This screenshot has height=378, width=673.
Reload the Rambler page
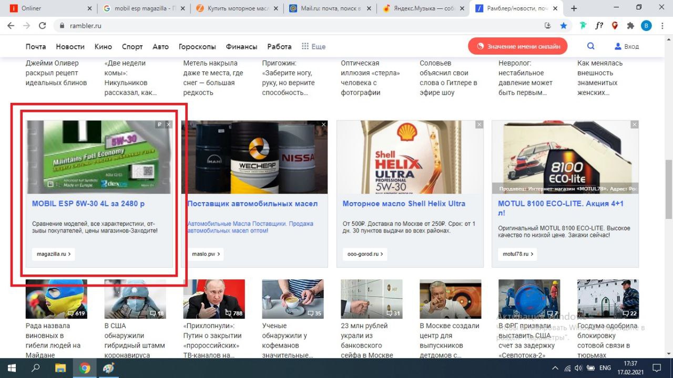tap(42, 26)
